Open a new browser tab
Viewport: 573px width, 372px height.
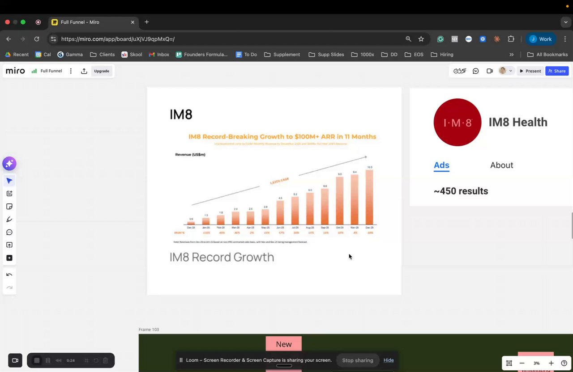tap(146, 22)
